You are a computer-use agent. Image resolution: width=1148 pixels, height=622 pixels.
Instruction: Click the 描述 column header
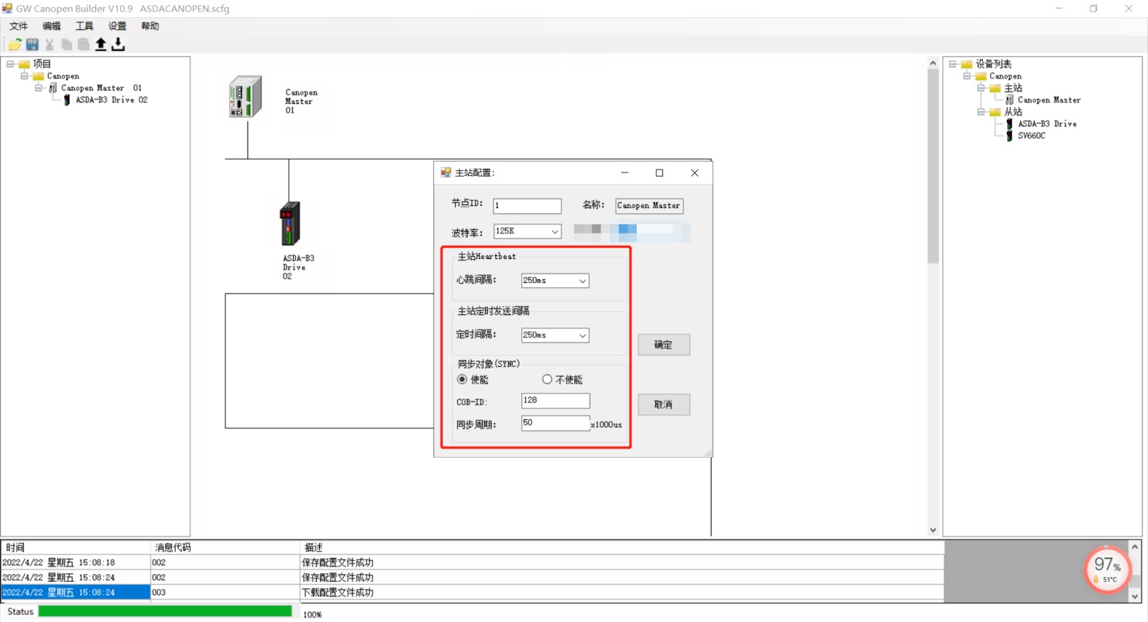point(621,547)
